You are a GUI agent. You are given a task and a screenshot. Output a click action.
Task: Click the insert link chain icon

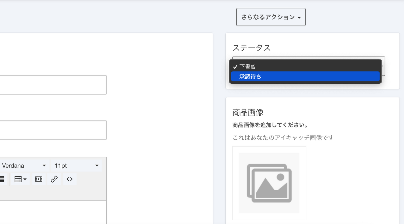[54, 179]
